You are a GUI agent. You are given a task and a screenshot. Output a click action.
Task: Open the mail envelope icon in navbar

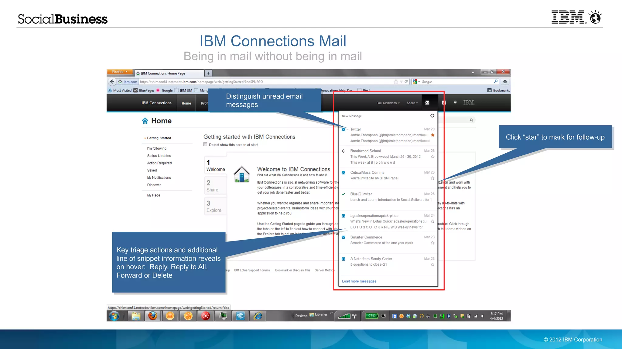(x=427, y=103)
